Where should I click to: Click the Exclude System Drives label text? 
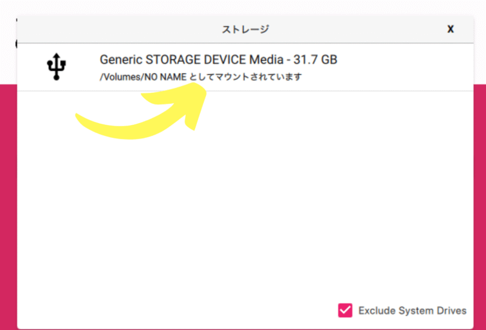tap(412, 311)
